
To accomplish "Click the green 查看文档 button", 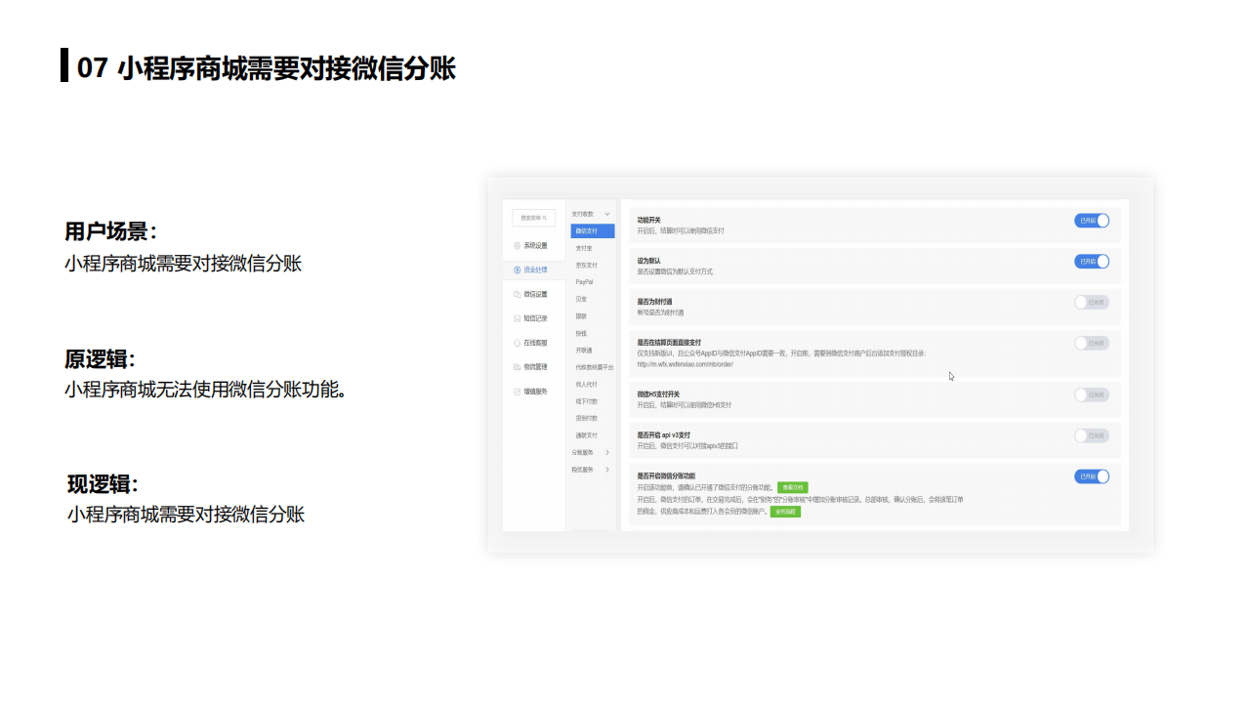I will click(793, 487).
